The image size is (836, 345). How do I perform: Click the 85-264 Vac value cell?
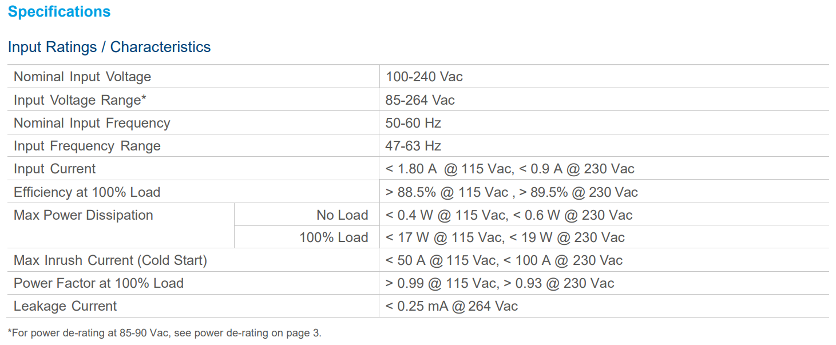point(420,100)
